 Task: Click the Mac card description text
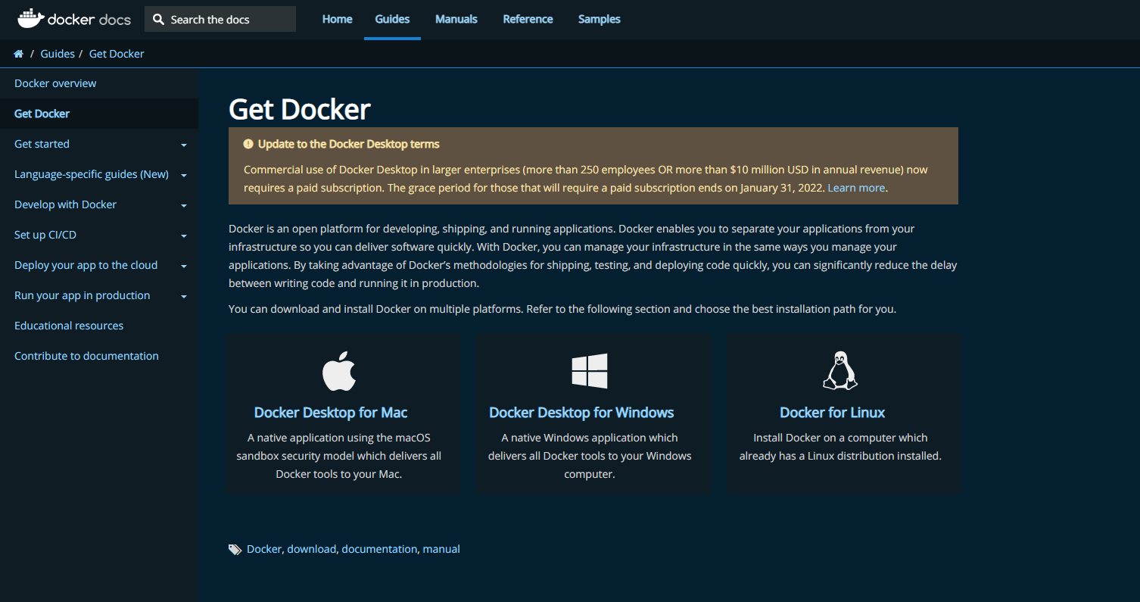coord(339,456)
